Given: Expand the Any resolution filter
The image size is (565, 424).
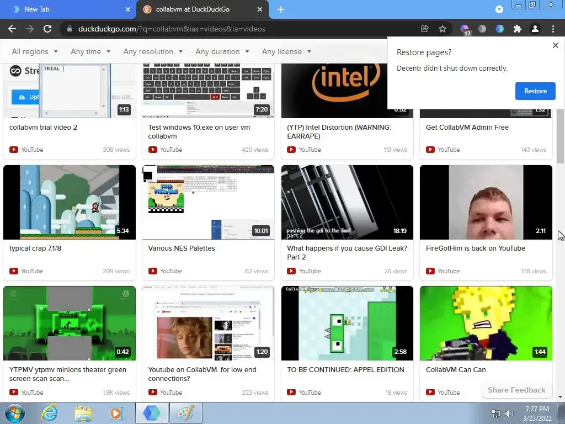Looking at the screenshot, I should click(x=153, y=51).
